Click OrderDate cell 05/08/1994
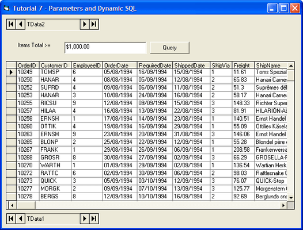Viewport: 303px width, 230px height. [120, 72]
